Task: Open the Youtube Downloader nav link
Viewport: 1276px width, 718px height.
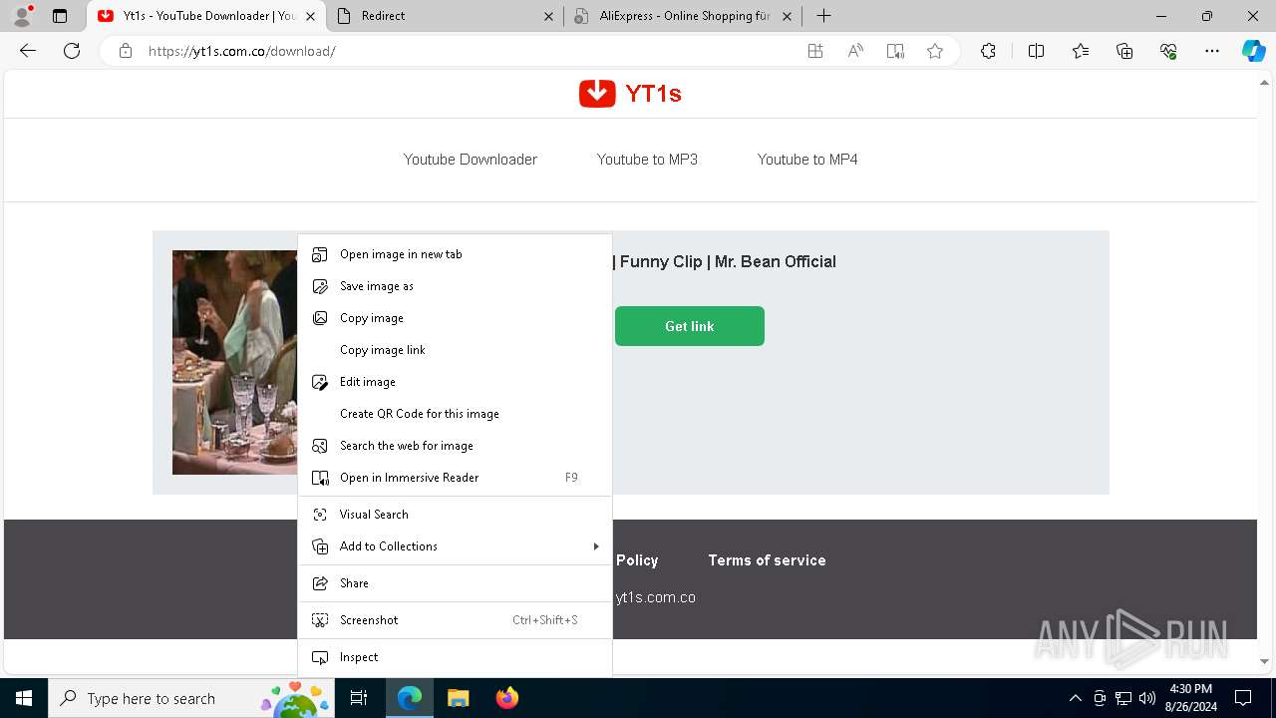Action: point(471,160)
